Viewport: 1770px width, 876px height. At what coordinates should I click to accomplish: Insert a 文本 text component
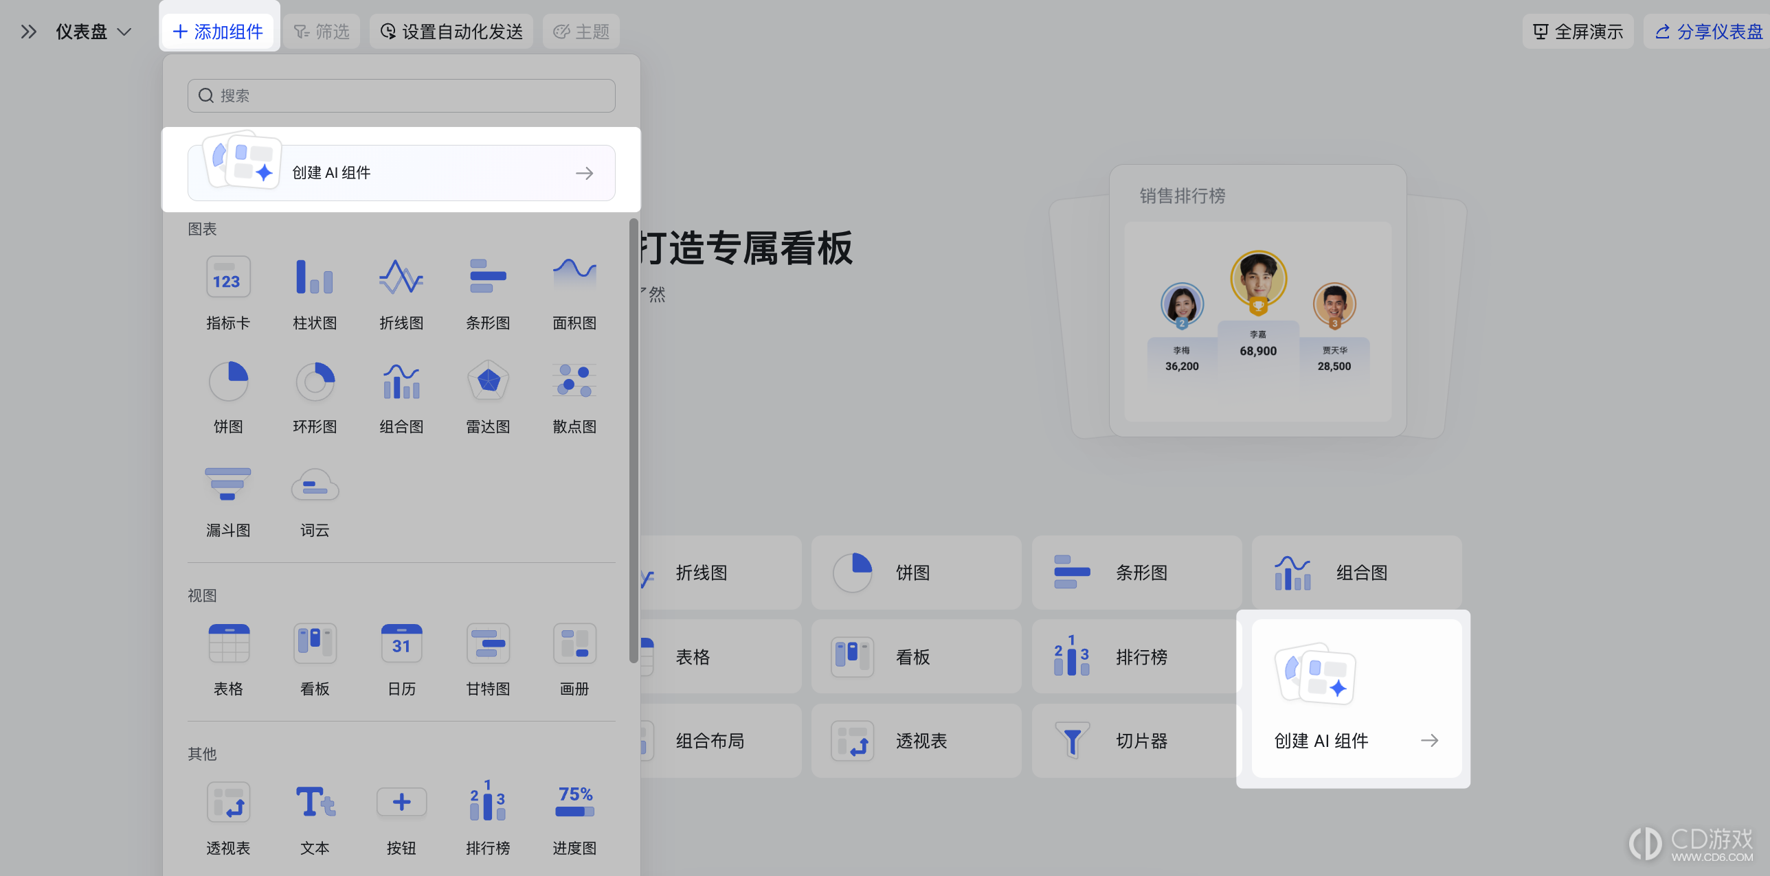pyautogui.click(x=315, y=803)
